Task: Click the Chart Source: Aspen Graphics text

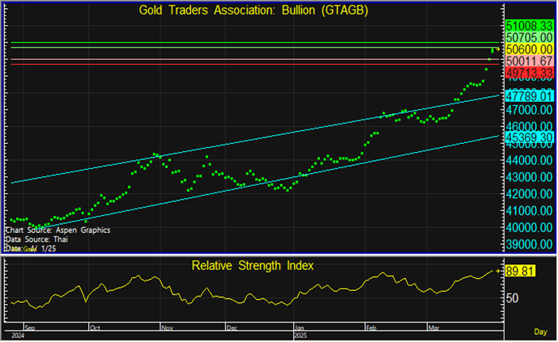Action: tap(57, 230)
